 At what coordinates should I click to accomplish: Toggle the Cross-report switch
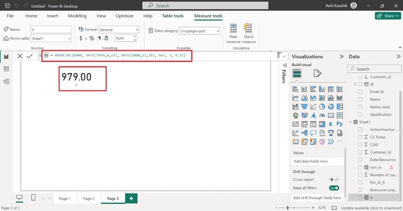334,180
